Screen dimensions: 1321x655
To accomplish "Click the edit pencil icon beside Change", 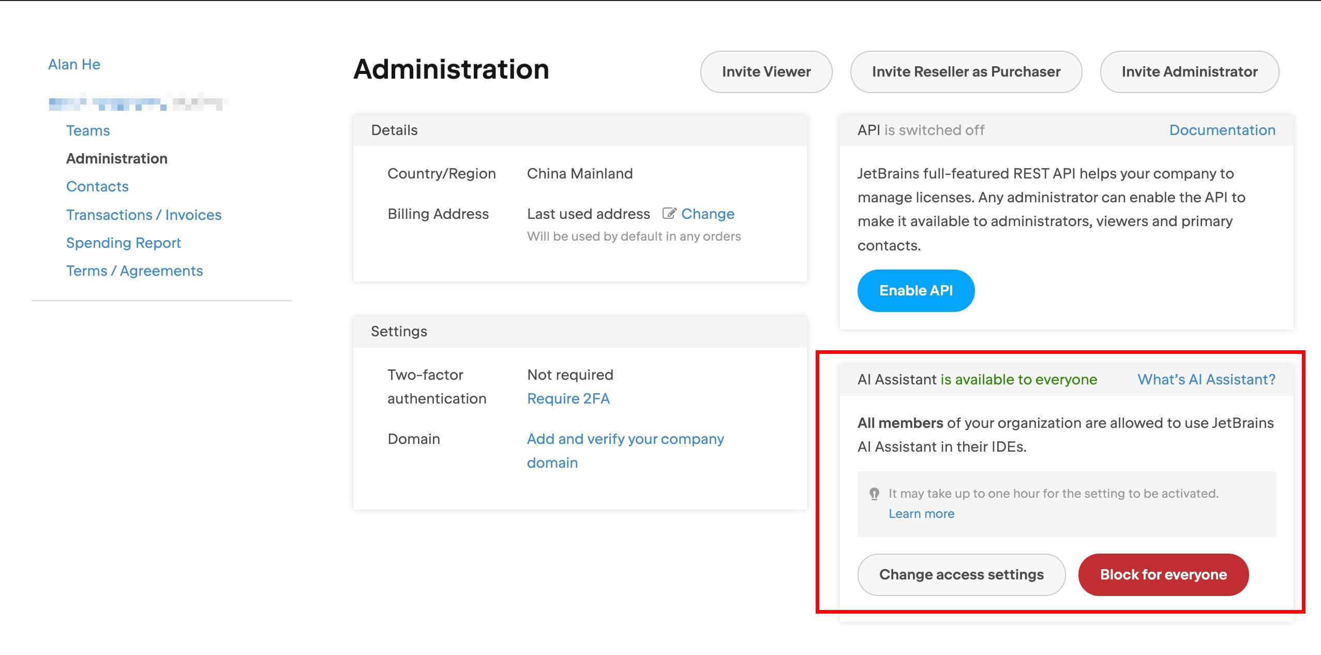I will 669,213.
